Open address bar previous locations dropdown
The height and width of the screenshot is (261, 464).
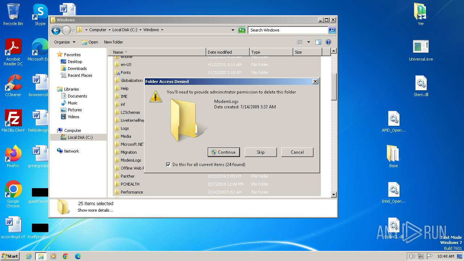233,30
